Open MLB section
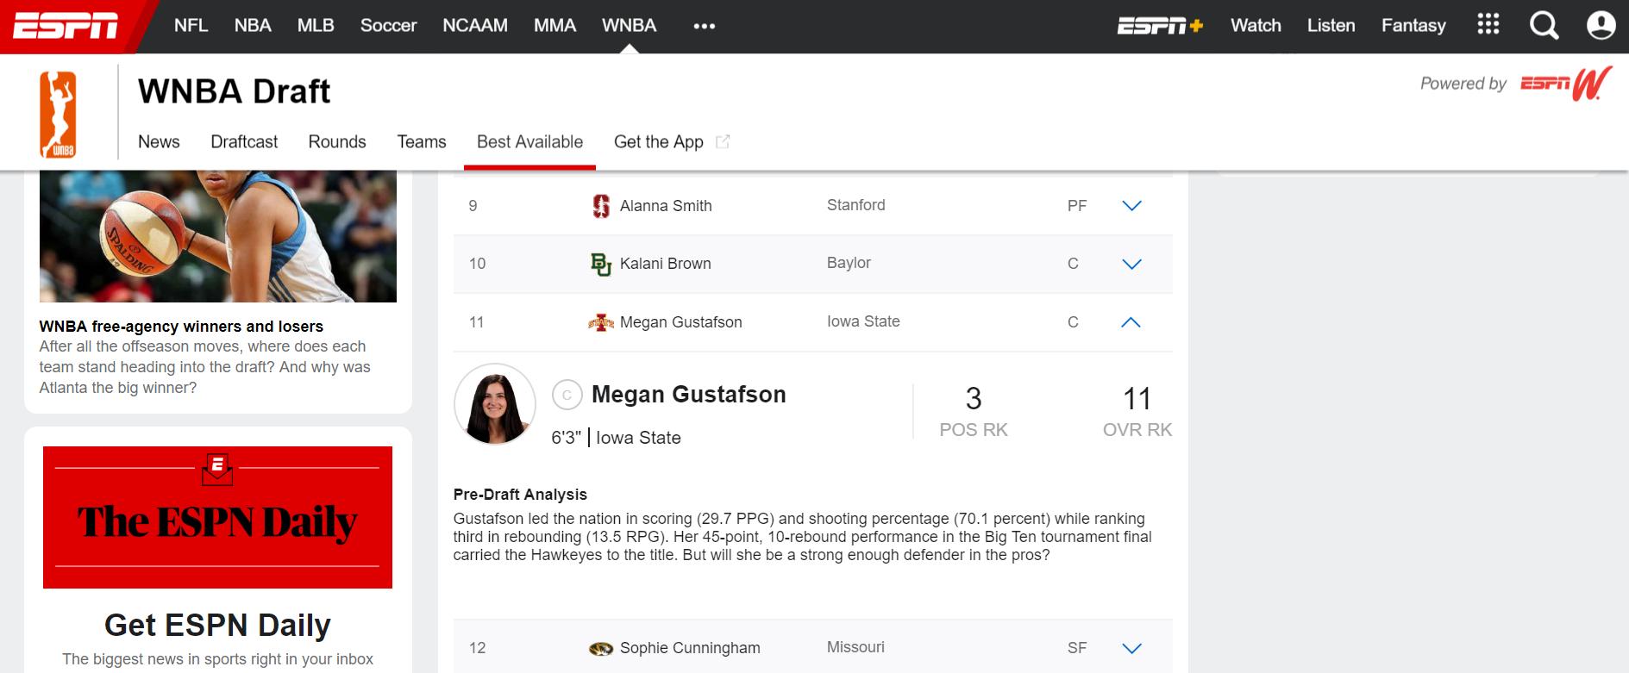Screen dimensions: 1629x673 click(x=316, y=26)
